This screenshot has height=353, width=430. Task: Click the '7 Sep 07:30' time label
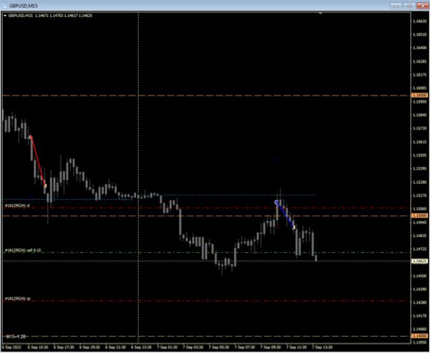coord(245,348)
